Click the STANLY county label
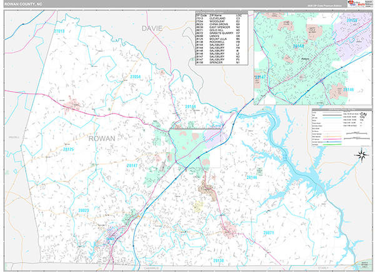This screenshot has height=272, width=375. point(323,268)
